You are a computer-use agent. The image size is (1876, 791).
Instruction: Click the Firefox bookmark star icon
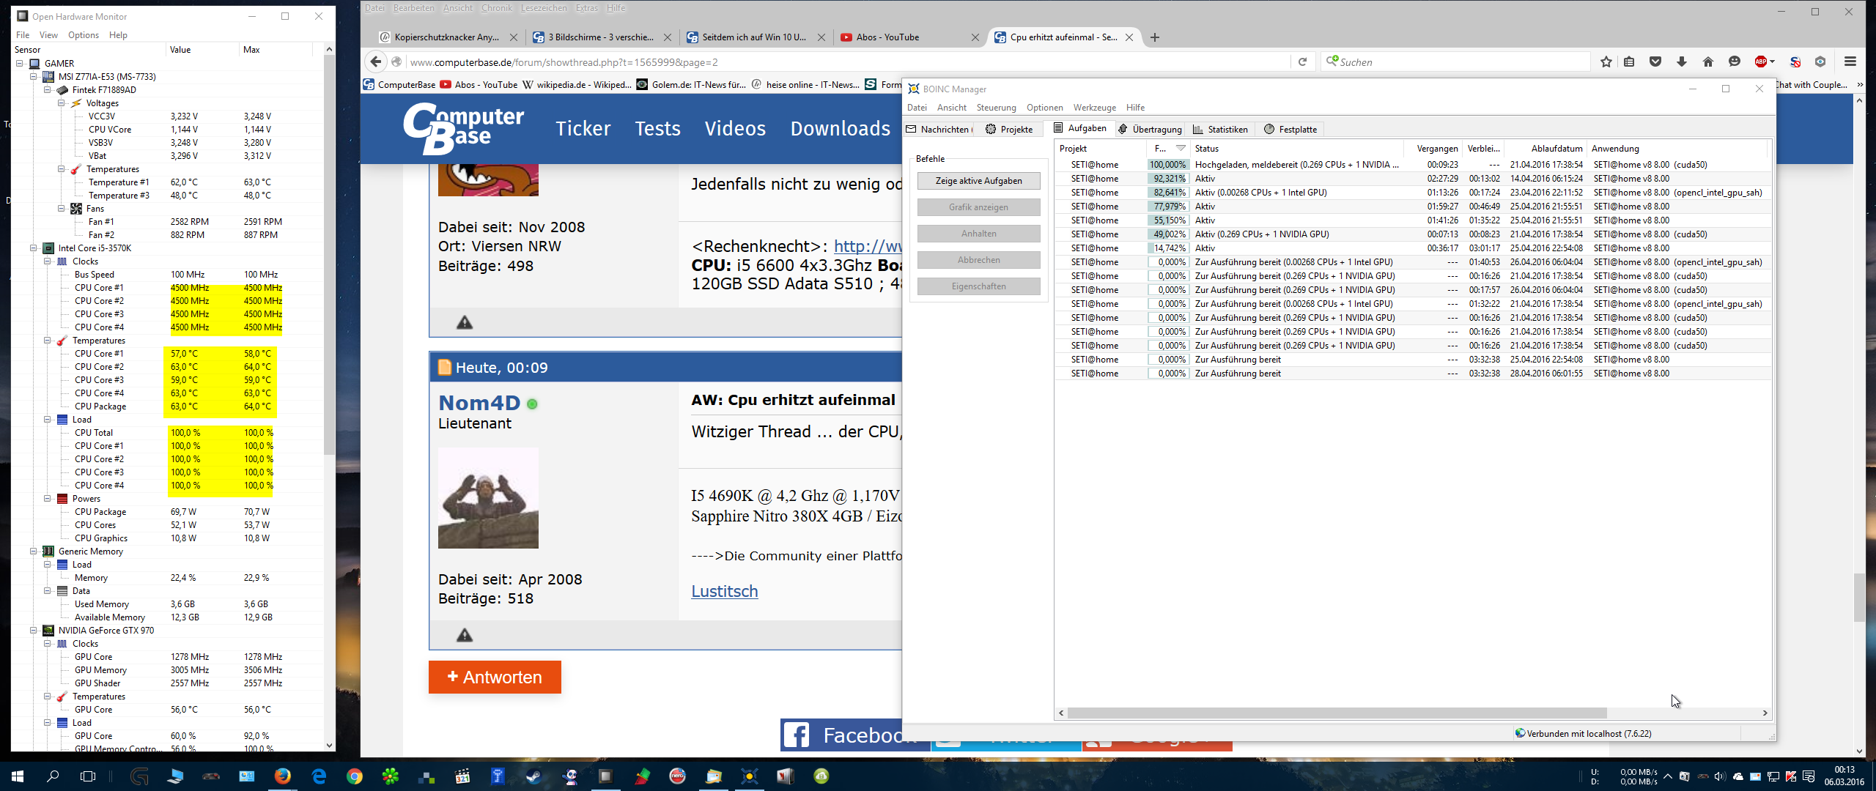click(1606, 62)
